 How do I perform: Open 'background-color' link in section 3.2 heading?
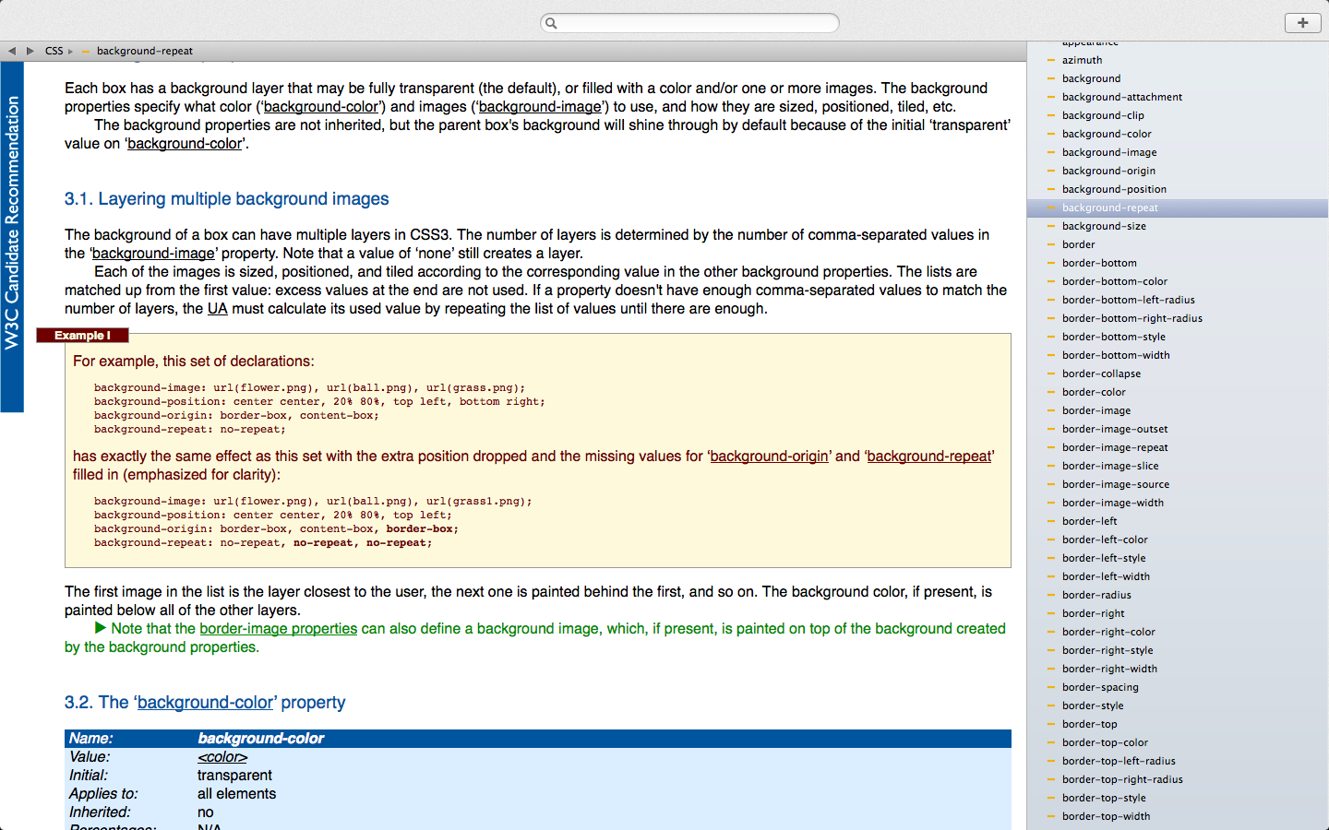pos(206,703)
